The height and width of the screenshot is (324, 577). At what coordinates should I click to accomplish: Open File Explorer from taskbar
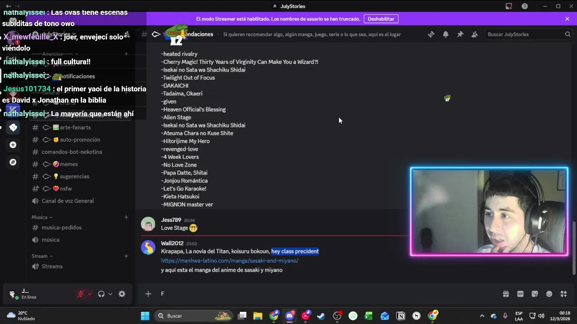[x=258, y=316]
